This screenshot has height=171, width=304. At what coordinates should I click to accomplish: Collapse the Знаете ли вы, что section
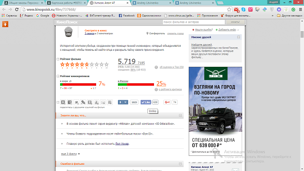[x=180, y=115]
